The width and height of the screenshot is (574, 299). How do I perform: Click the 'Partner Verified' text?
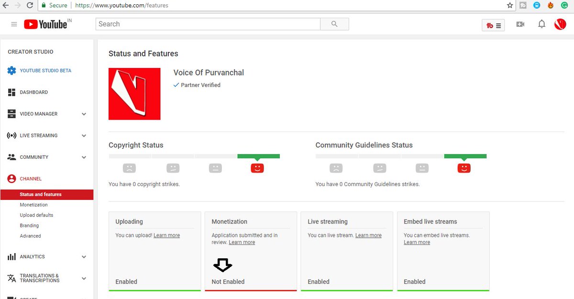click(x=200, y=85)
